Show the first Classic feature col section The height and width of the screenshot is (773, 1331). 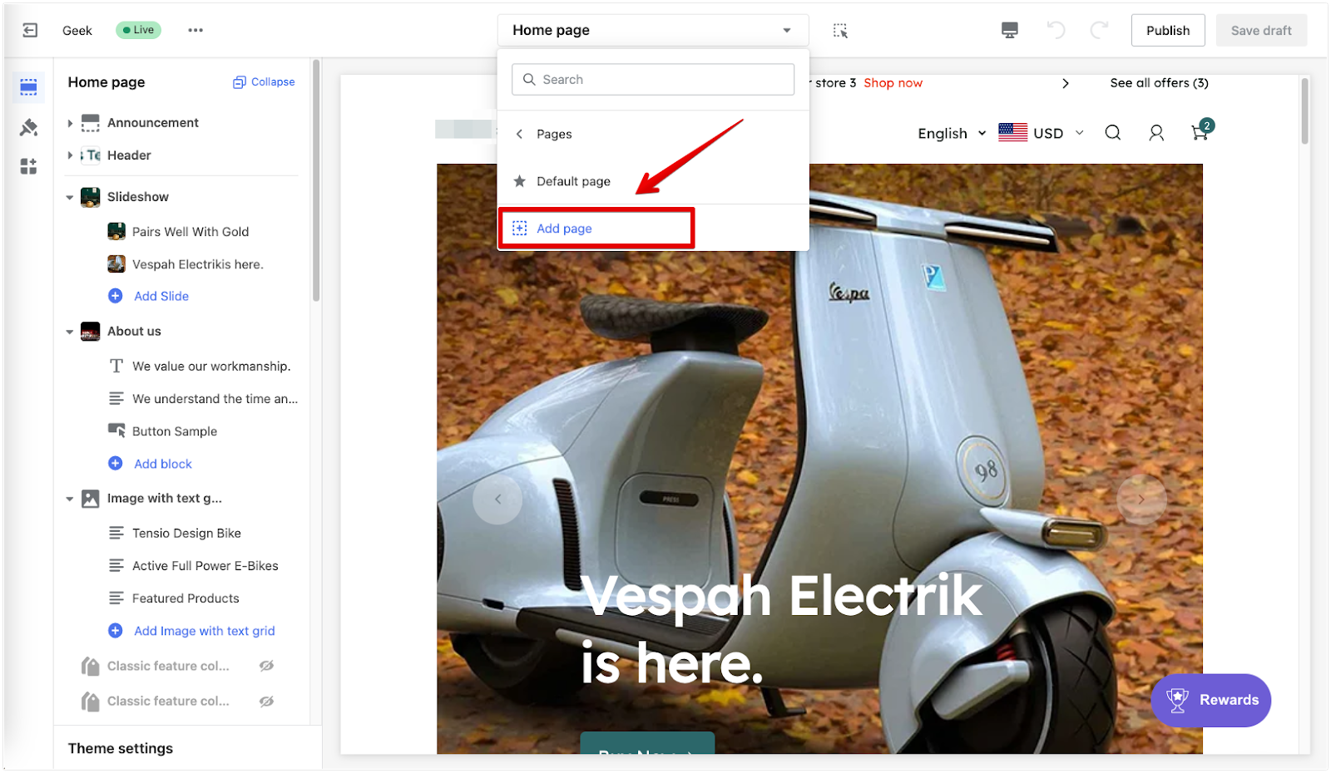[x=266, y=666]
